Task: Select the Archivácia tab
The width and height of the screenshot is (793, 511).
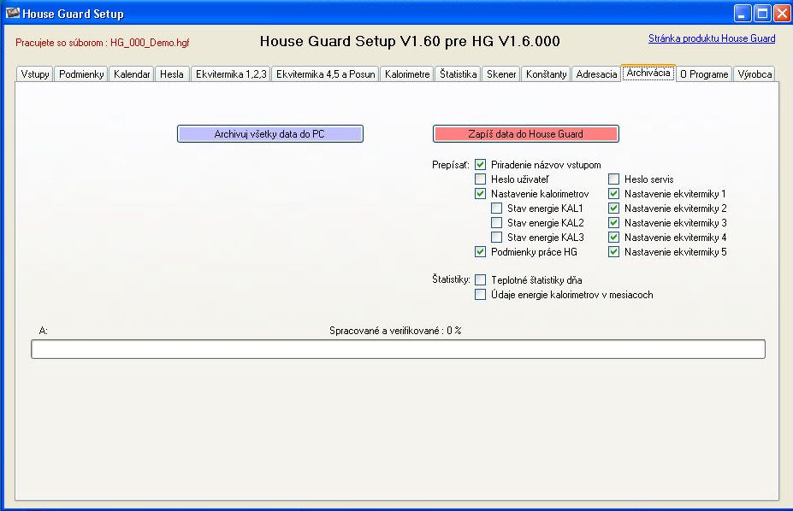Action: (648, 73)
